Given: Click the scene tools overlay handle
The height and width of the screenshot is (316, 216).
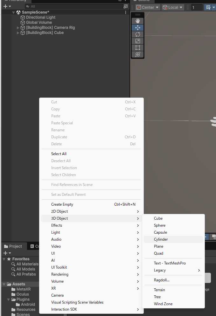Looking at the screenshot, I should pos(138,15).
